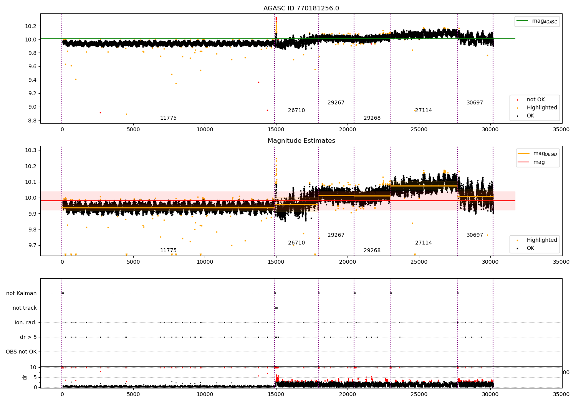Click the 20000 x-tick under Magnitude Estimates plot
This screenshot has height=403, width=576.
[x=348, y=262]
